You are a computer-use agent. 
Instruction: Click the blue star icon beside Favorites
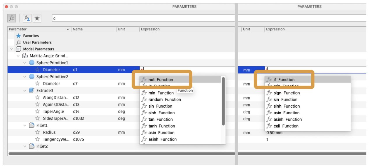click(x=19, y=36)
